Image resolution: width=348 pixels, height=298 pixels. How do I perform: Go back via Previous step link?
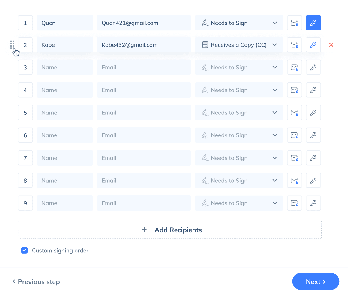[x=36, y=282]
